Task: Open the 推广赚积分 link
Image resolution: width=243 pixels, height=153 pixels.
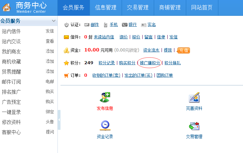Action: 150,63
